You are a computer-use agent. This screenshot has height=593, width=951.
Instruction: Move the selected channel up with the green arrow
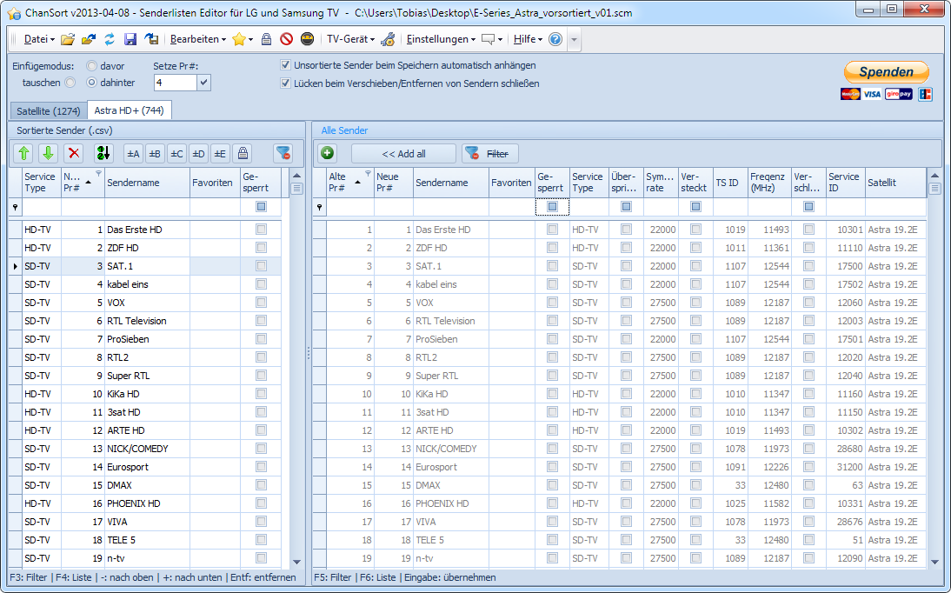(x=23, y=154)
